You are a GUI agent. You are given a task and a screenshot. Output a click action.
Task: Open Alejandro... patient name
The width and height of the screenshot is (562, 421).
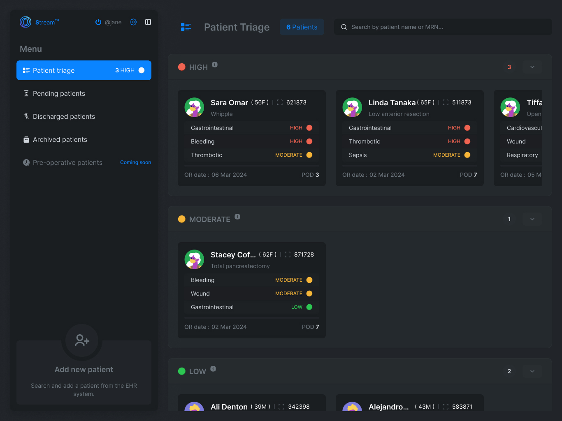(x=389, y=407)
